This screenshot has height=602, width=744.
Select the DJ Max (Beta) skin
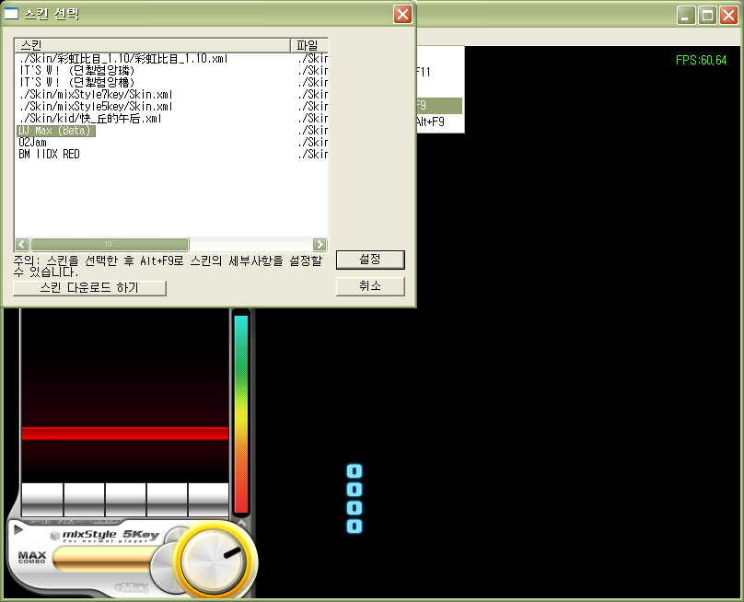click(x=55, y=131)
